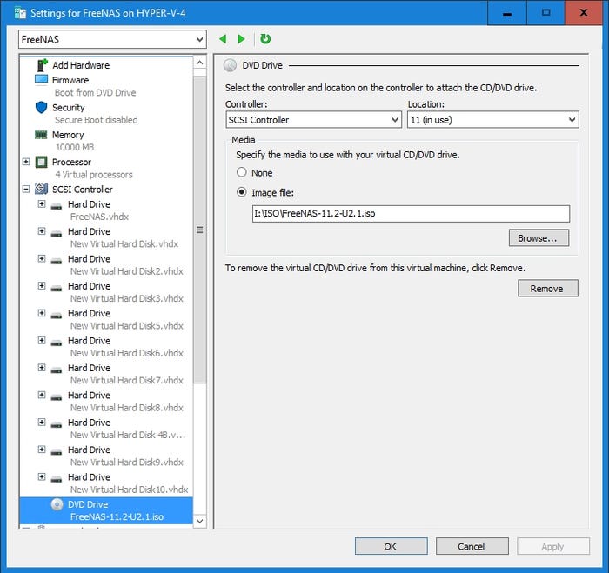Open the FreeNAS virtual machine dropdown

[x=112, y=39]
